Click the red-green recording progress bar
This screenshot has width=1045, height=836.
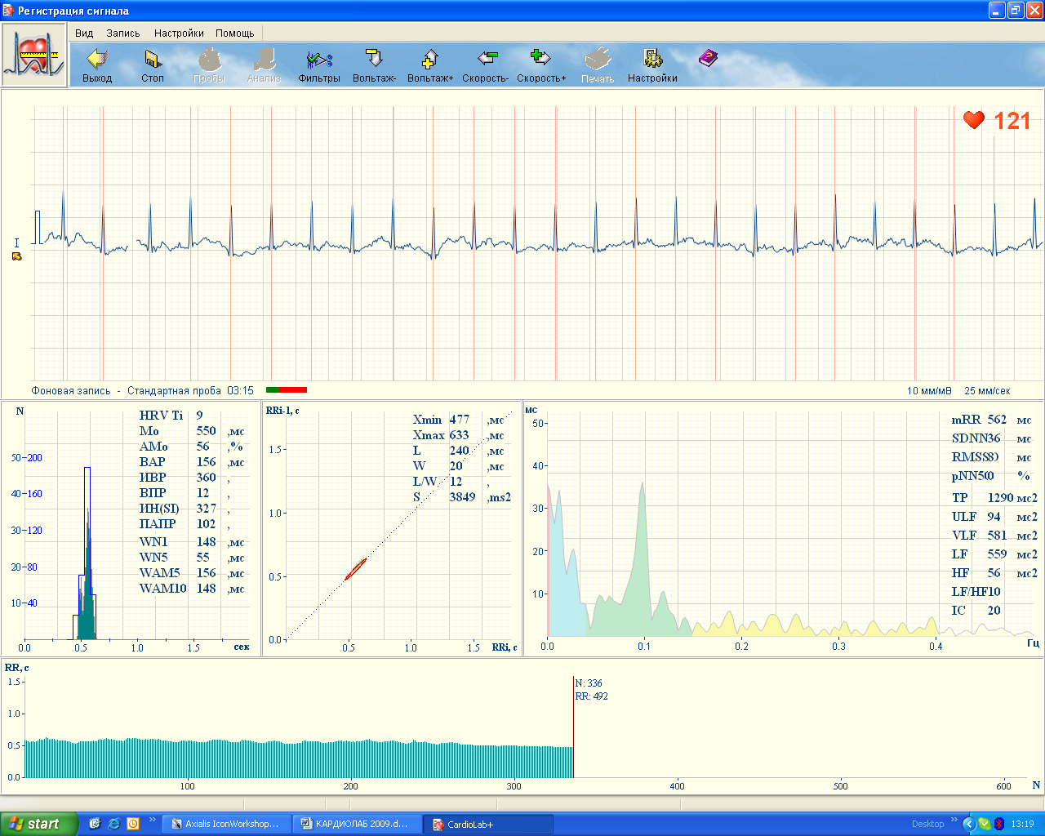[287, 390]
